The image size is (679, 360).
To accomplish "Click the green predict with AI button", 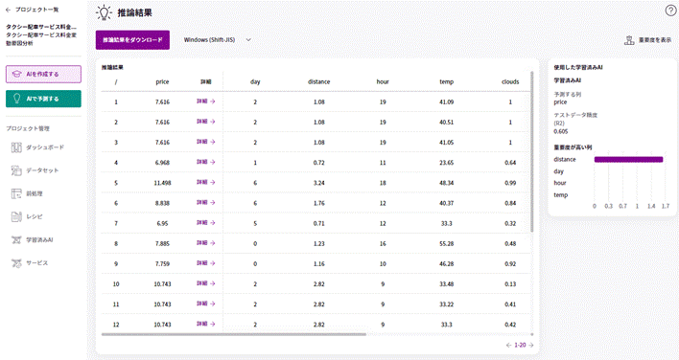I will coord(43,99).
